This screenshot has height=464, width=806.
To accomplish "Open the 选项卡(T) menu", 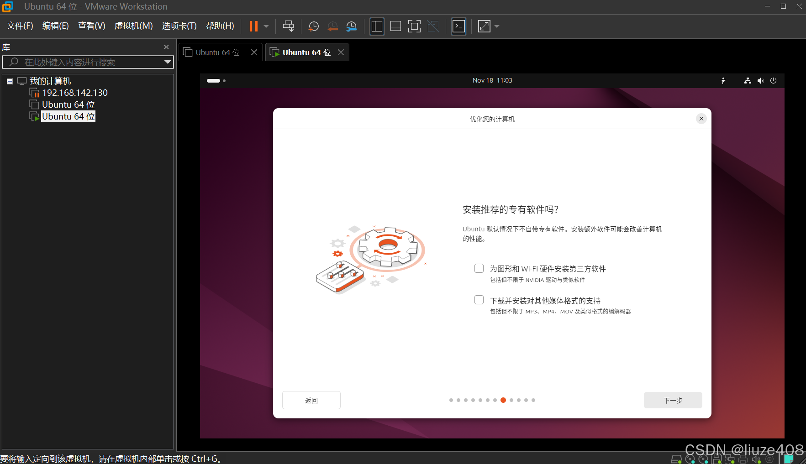I will tap(179, 26).
